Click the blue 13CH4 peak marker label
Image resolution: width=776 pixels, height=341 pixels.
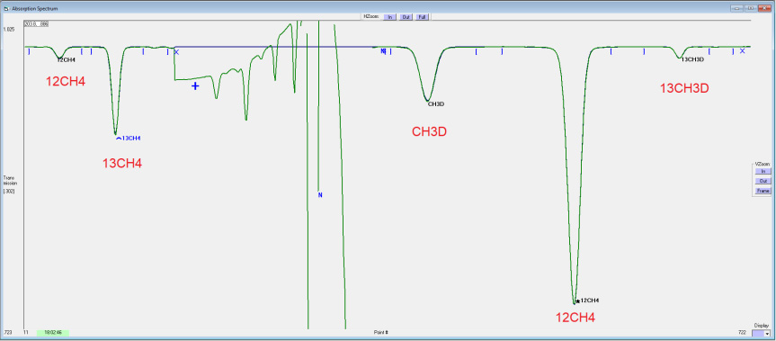point(131,138)
